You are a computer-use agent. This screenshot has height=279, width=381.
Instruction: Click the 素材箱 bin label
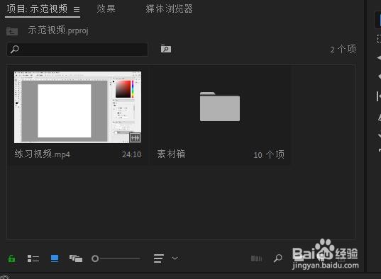(171, 154)
